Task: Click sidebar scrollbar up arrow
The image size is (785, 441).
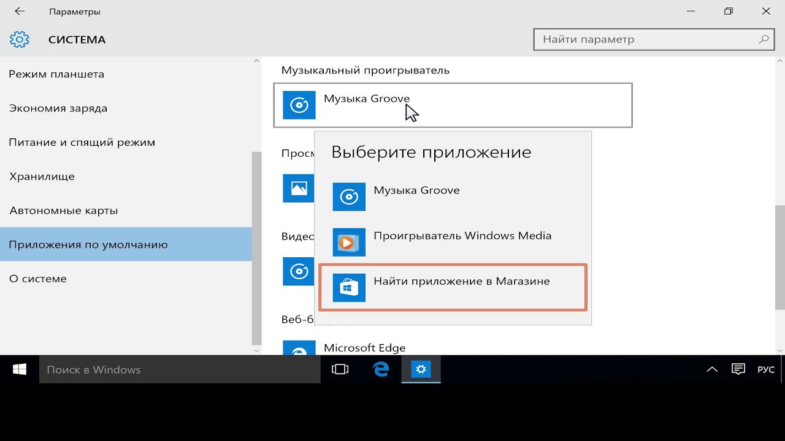Action: pos(256,61)
